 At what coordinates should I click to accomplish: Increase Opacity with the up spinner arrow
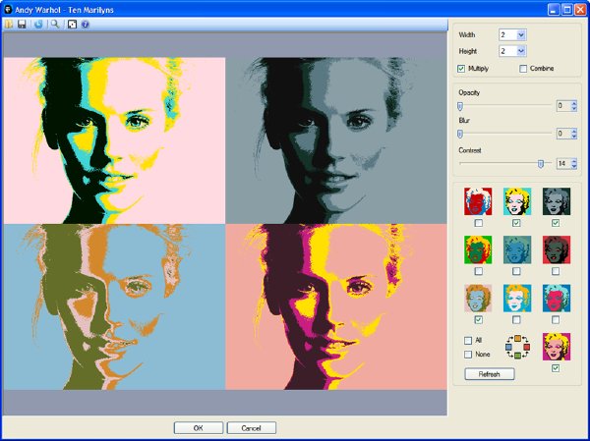pyautogui.click(x=574, y=103)
